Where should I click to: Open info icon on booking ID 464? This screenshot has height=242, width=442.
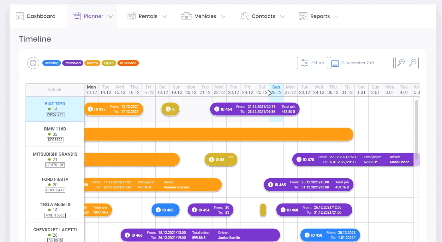pyautogui.click(x=217, y=109)
